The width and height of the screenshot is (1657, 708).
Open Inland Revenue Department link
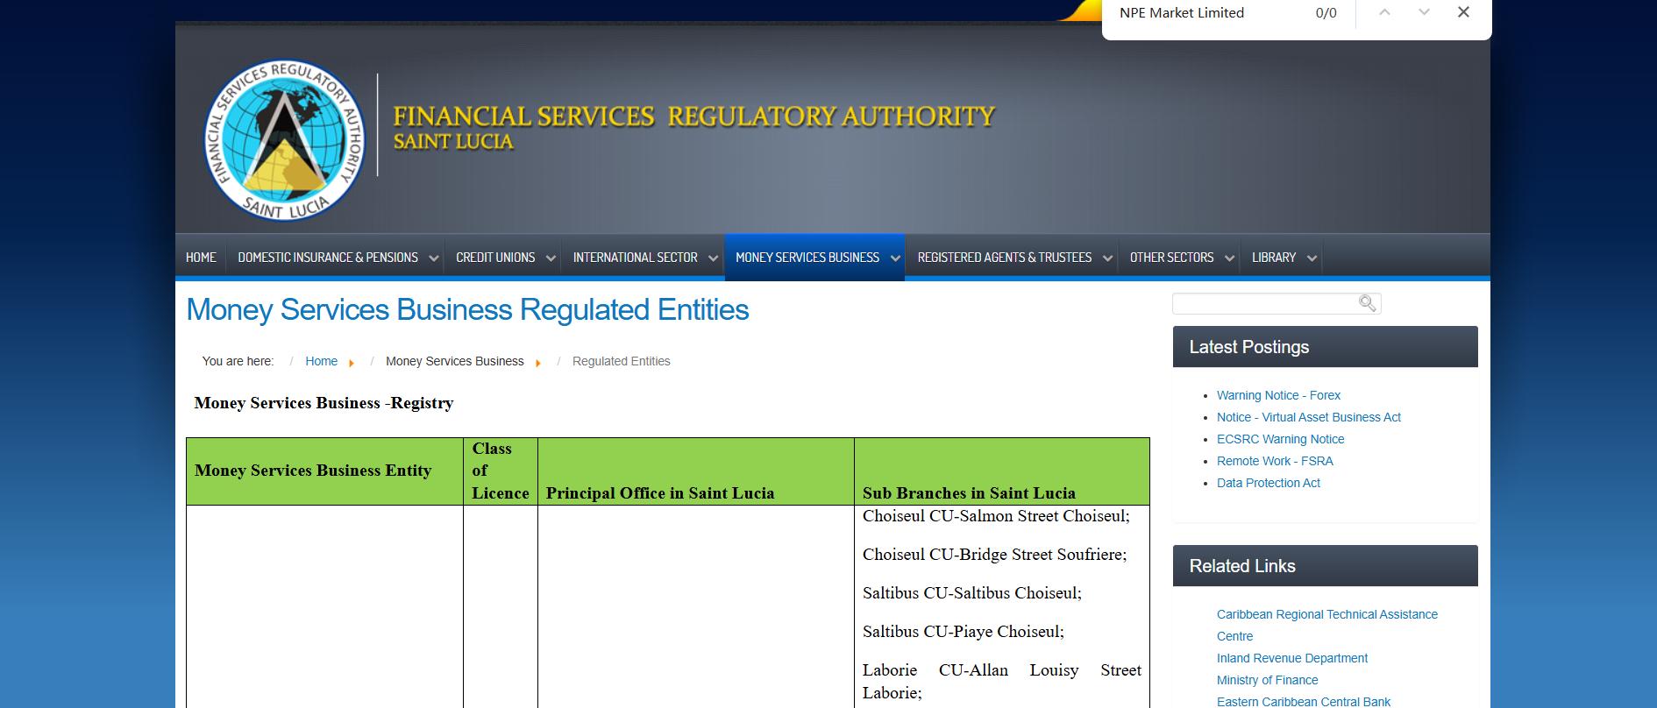[x=1291, y=658]
